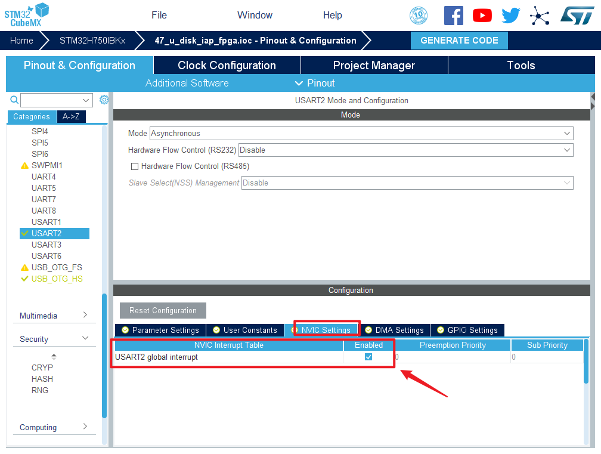
Task: Click the ST company logo
Action: tap(577, 16)
